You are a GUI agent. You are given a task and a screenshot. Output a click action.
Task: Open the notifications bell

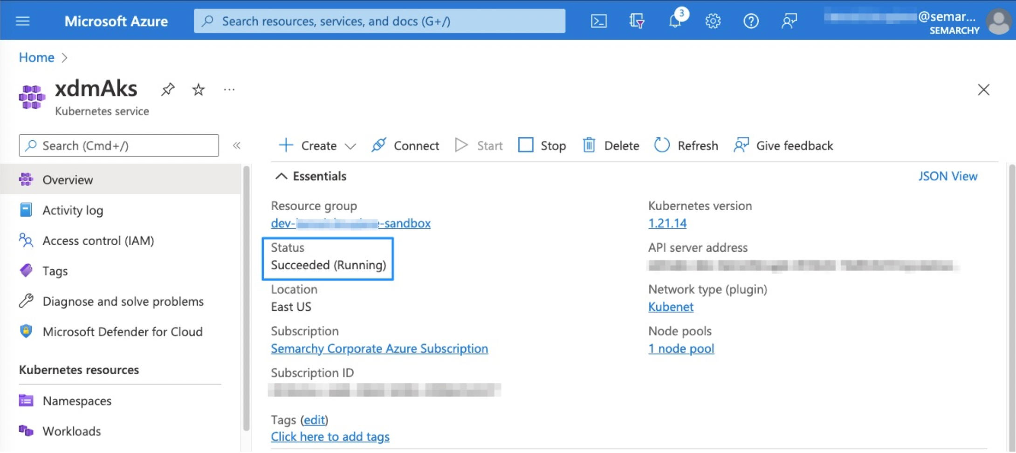[674, 21]
